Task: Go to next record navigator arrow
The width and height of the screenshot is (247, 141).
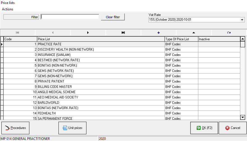Action: click(x=88, y=33)
